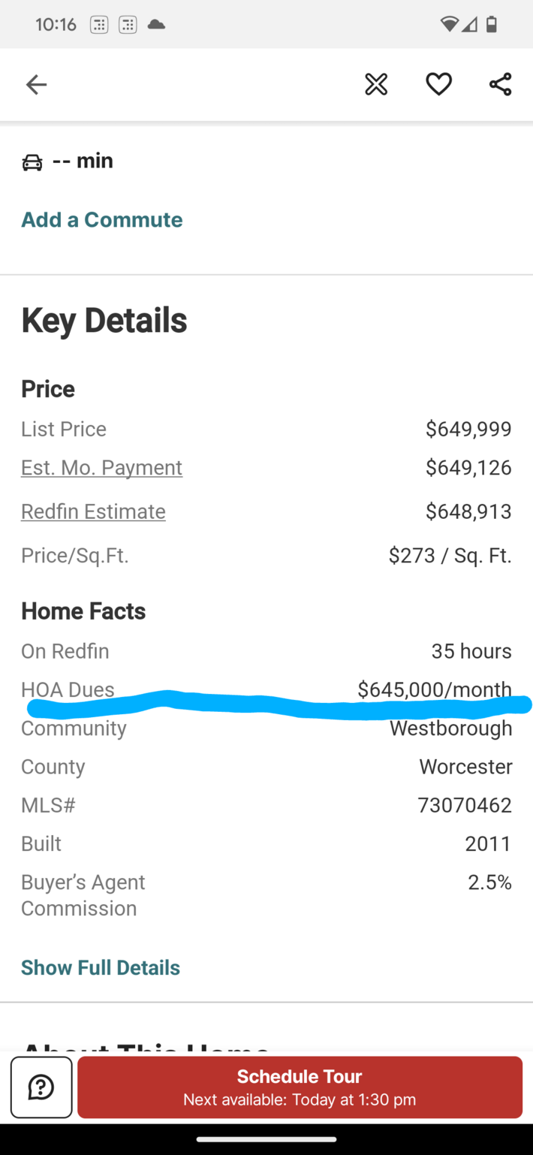Tap the Westborough community value
The width and height of the screenshot is (533, 1155).
tap(450, 728)
